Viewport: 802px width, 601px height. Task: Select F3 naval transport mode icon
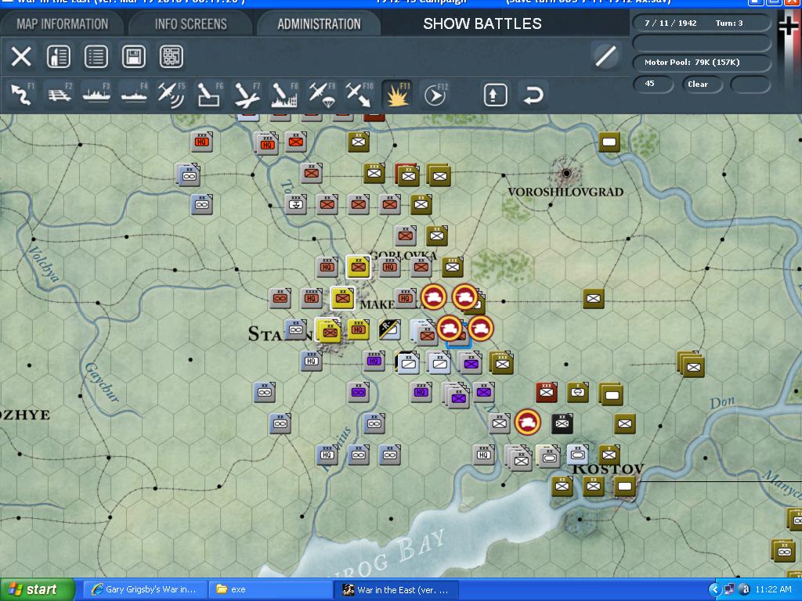96,95
